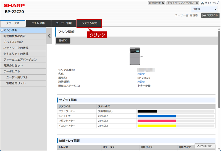This screenshot has height=151, width=221.
Task: Open the ユーザー管理 tab
Action: click(64, 23)
